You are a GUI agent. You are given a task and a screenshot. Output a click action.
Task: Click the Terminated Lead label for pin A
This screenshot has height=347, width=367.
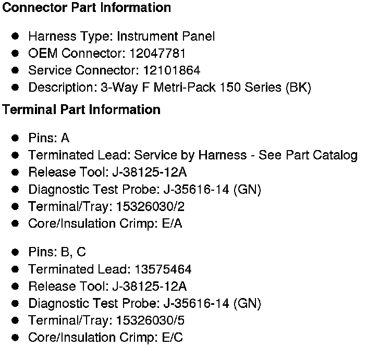pos(79,155)
